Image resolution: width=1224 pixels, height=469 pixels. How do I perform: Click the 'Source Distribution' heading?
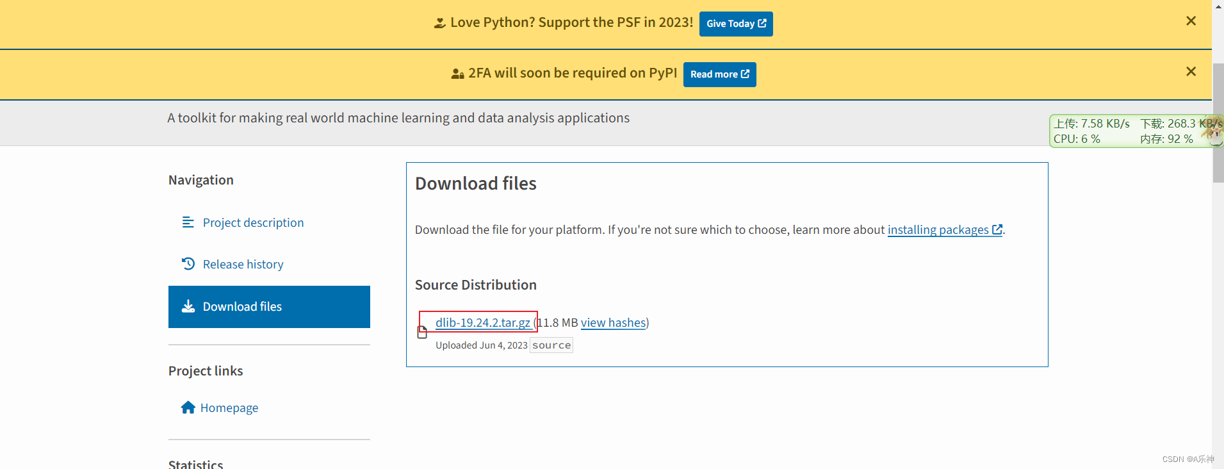click(476, 285)
